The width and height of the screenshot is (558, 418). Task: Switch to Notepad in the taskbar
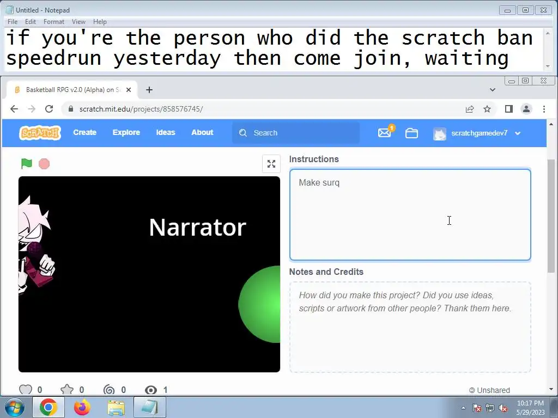(150, 407)
